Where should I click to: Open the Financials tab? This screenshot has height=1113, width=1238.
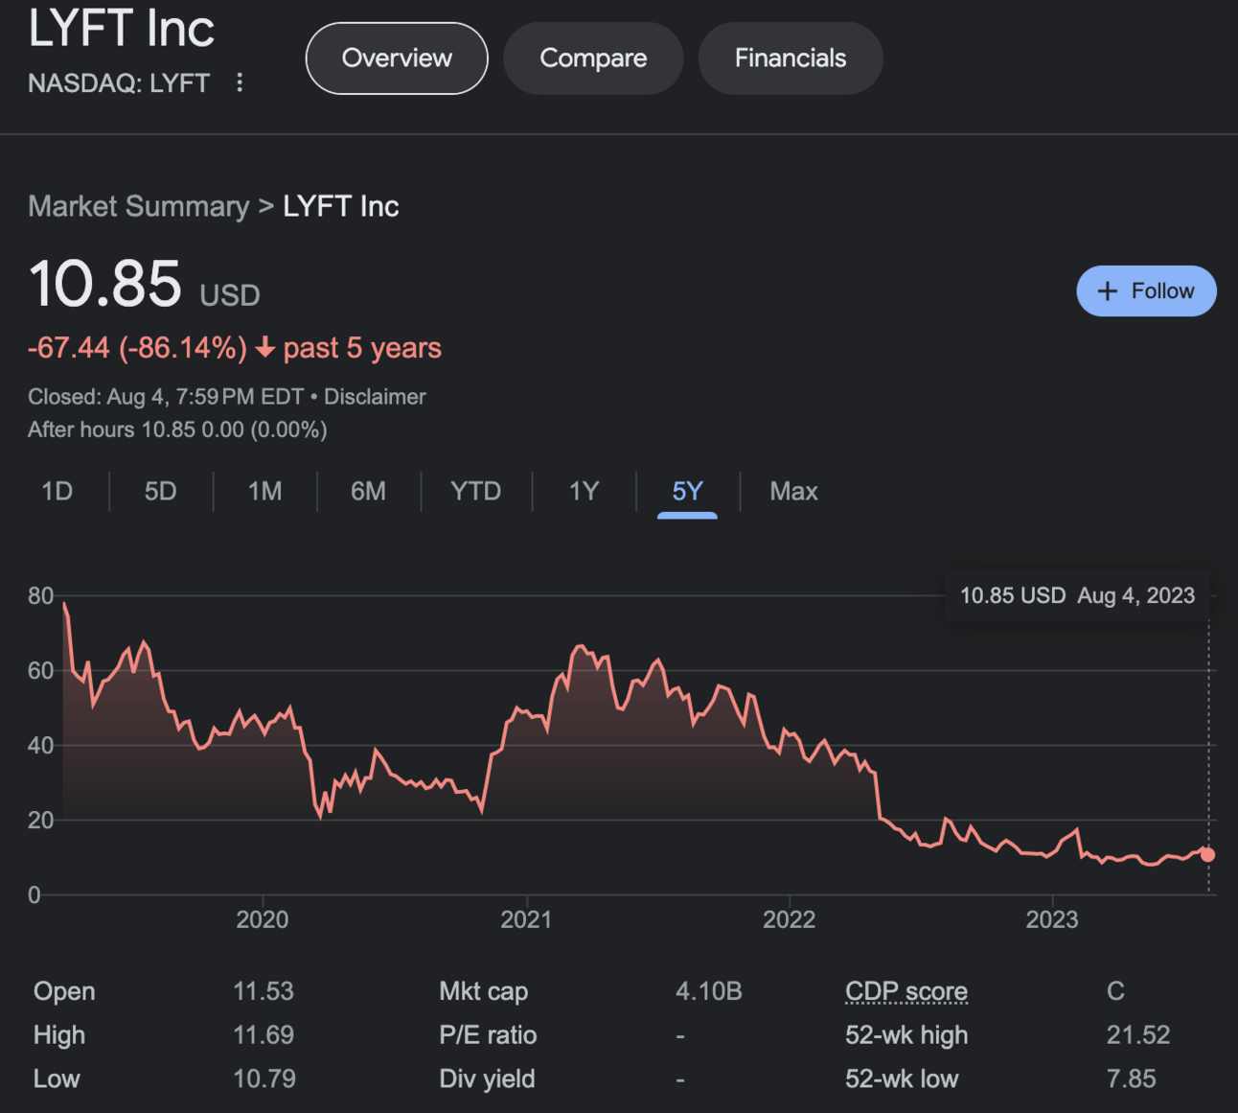(x=791, y=58)
